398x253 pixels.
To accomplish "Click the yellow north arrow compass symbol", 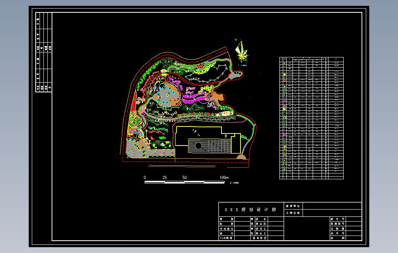I will (241, 52).
